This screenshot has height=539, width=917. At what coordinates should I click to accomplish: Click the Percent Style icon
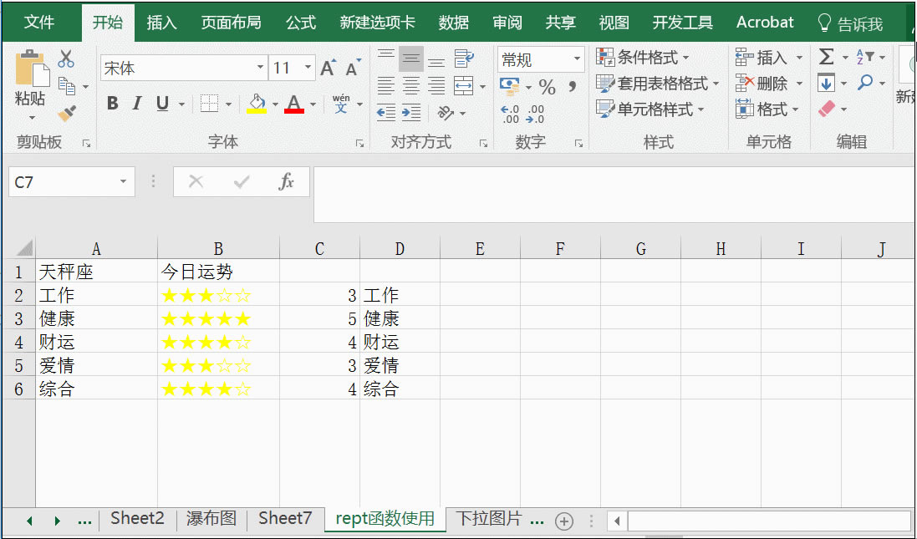point(548,88)
